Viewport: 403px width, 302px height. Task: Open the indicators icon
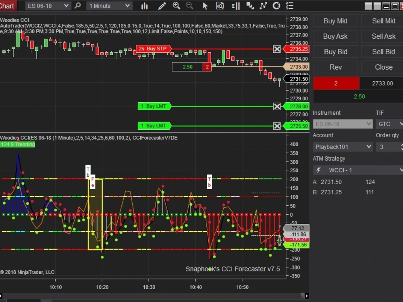click(263, 6)
